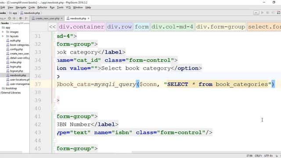Open the Tools menu
The image size is (281, 158).
tap(60, 7)
